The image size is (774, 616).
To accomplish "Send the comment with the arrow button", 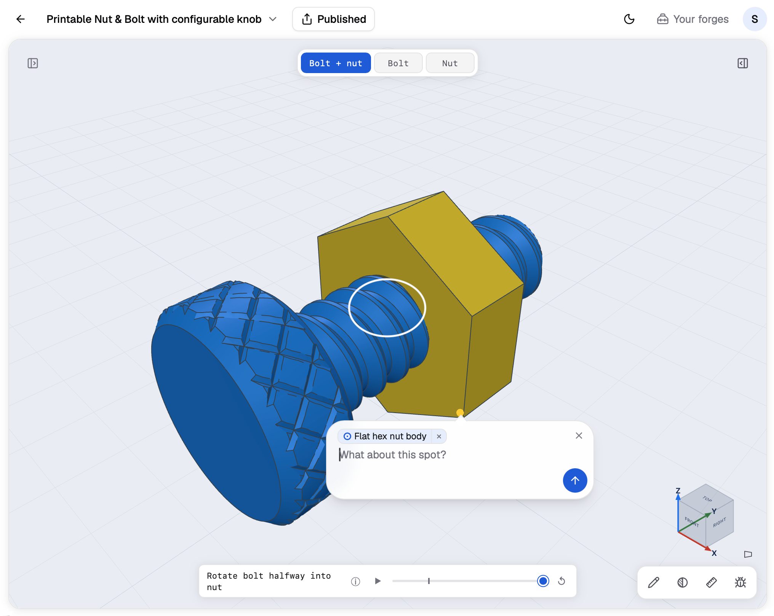I will click(575, 480).
